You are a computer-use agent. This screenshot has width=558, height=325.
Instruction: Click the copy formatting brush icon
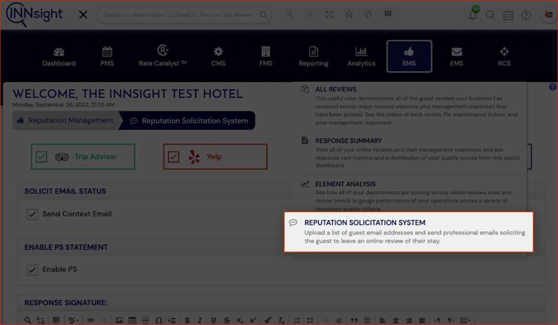pyautogui.click(x=268, y=320)
